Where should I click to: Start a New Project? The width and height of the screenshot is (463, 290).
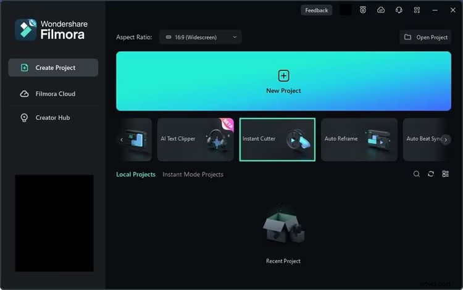[x=283, y=81]
